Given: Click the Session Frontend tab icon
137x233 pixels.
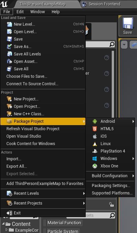Looking at the screenshot, I should [x=84, y=4].
